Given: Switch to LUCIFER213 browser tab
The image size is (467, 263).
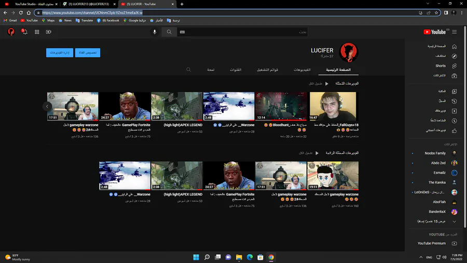Looking at the screenshot, I should click(89, 4).
